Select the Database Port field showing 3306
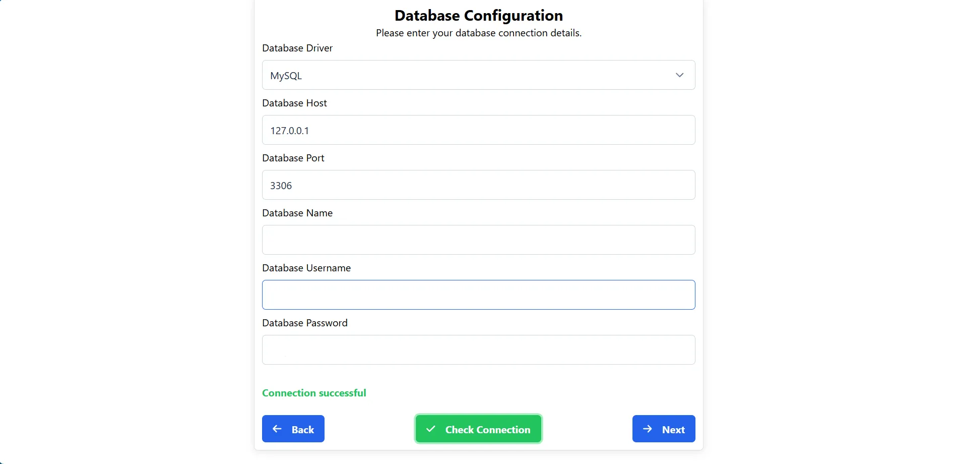 (478, 185)
